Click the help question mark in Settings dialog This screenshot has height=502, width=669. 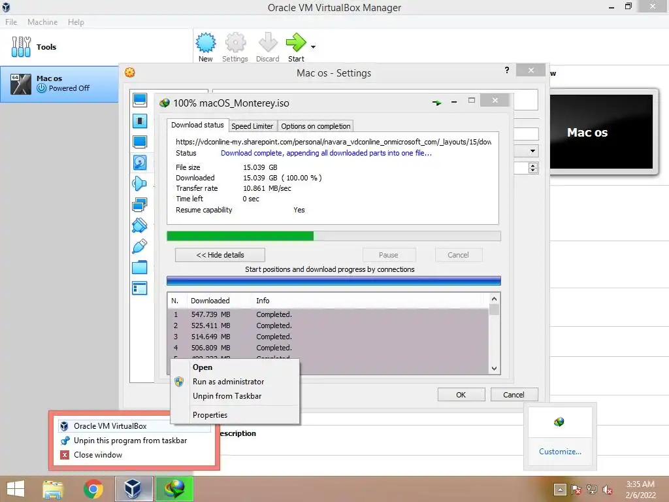507,70
